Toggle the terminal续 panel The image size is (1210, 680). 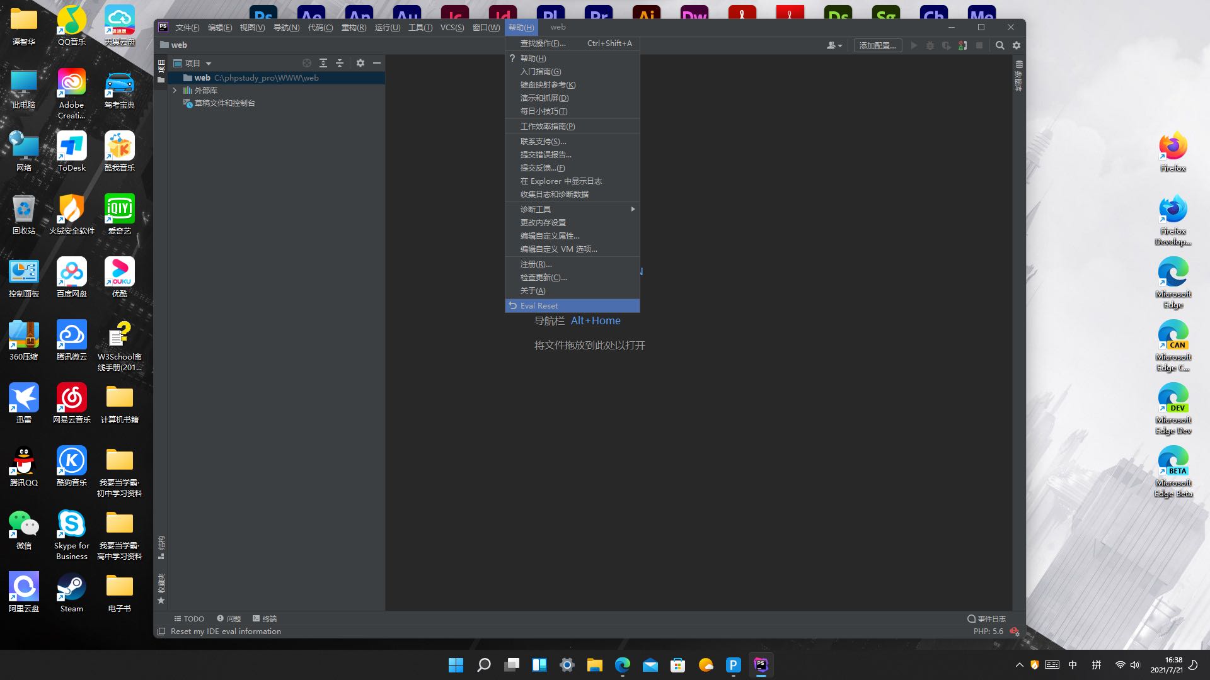[264, 618]
